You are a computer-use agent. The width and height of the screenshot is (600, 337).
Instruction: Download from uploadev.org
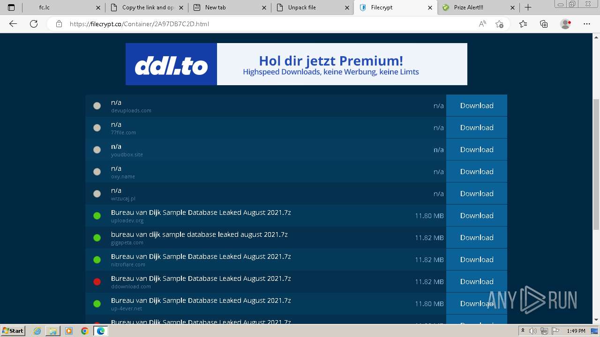pyautogui.click(x=477, y=215)
